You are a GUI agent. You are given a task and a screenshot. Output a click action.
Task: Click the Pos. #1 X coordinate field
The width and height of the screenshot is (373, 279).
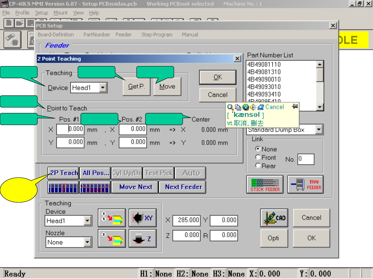(70, 129)
